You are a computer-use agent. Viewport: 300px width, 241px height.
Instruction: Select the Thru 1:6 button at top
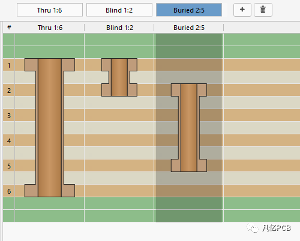point(50,10)
